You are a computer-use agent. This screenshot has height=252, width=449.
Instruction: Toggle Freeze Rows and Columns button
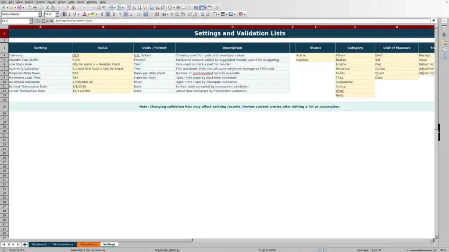pyautogui.click(x=201, y=7)
